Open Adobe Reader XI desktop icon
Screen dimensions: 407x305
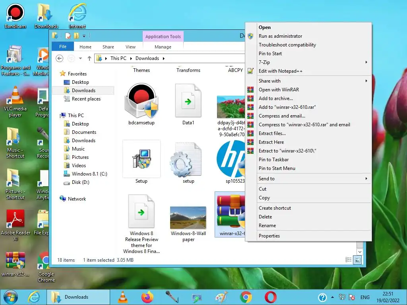click(16, 225)
